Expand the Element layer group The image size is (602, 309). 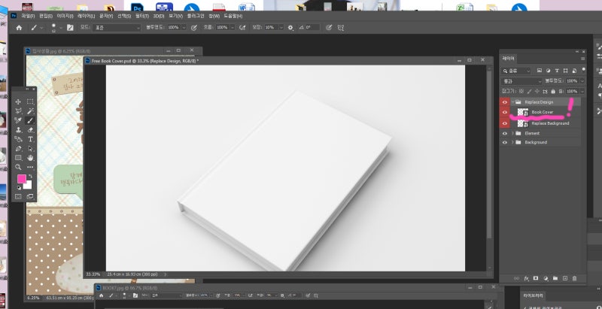512,133
